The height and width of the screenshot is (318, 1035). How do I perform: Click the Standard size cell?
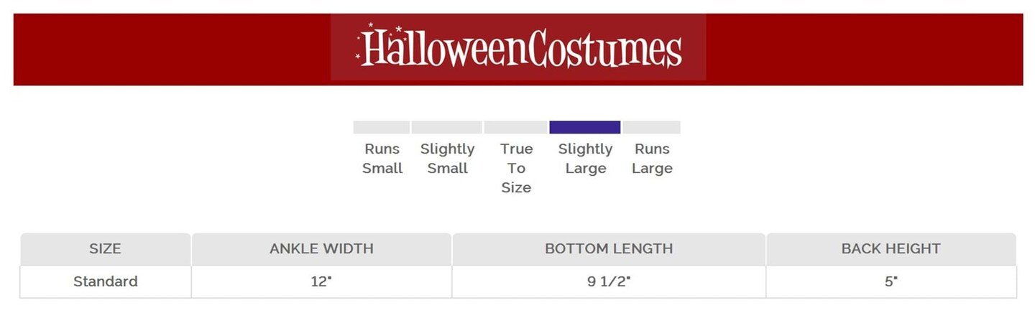[x=105, y=281]
